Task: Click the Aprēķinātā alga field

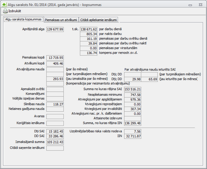Action: (55, 29)
